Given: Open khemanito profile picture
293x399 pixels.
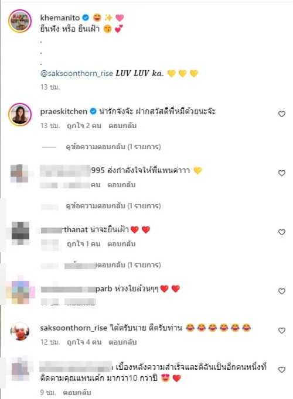Looking at the screenshot, I should [x=20, y=21].
